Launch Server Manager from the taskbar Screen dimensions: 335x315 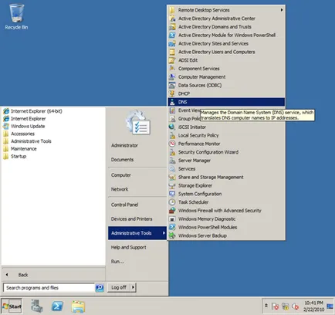37,306
